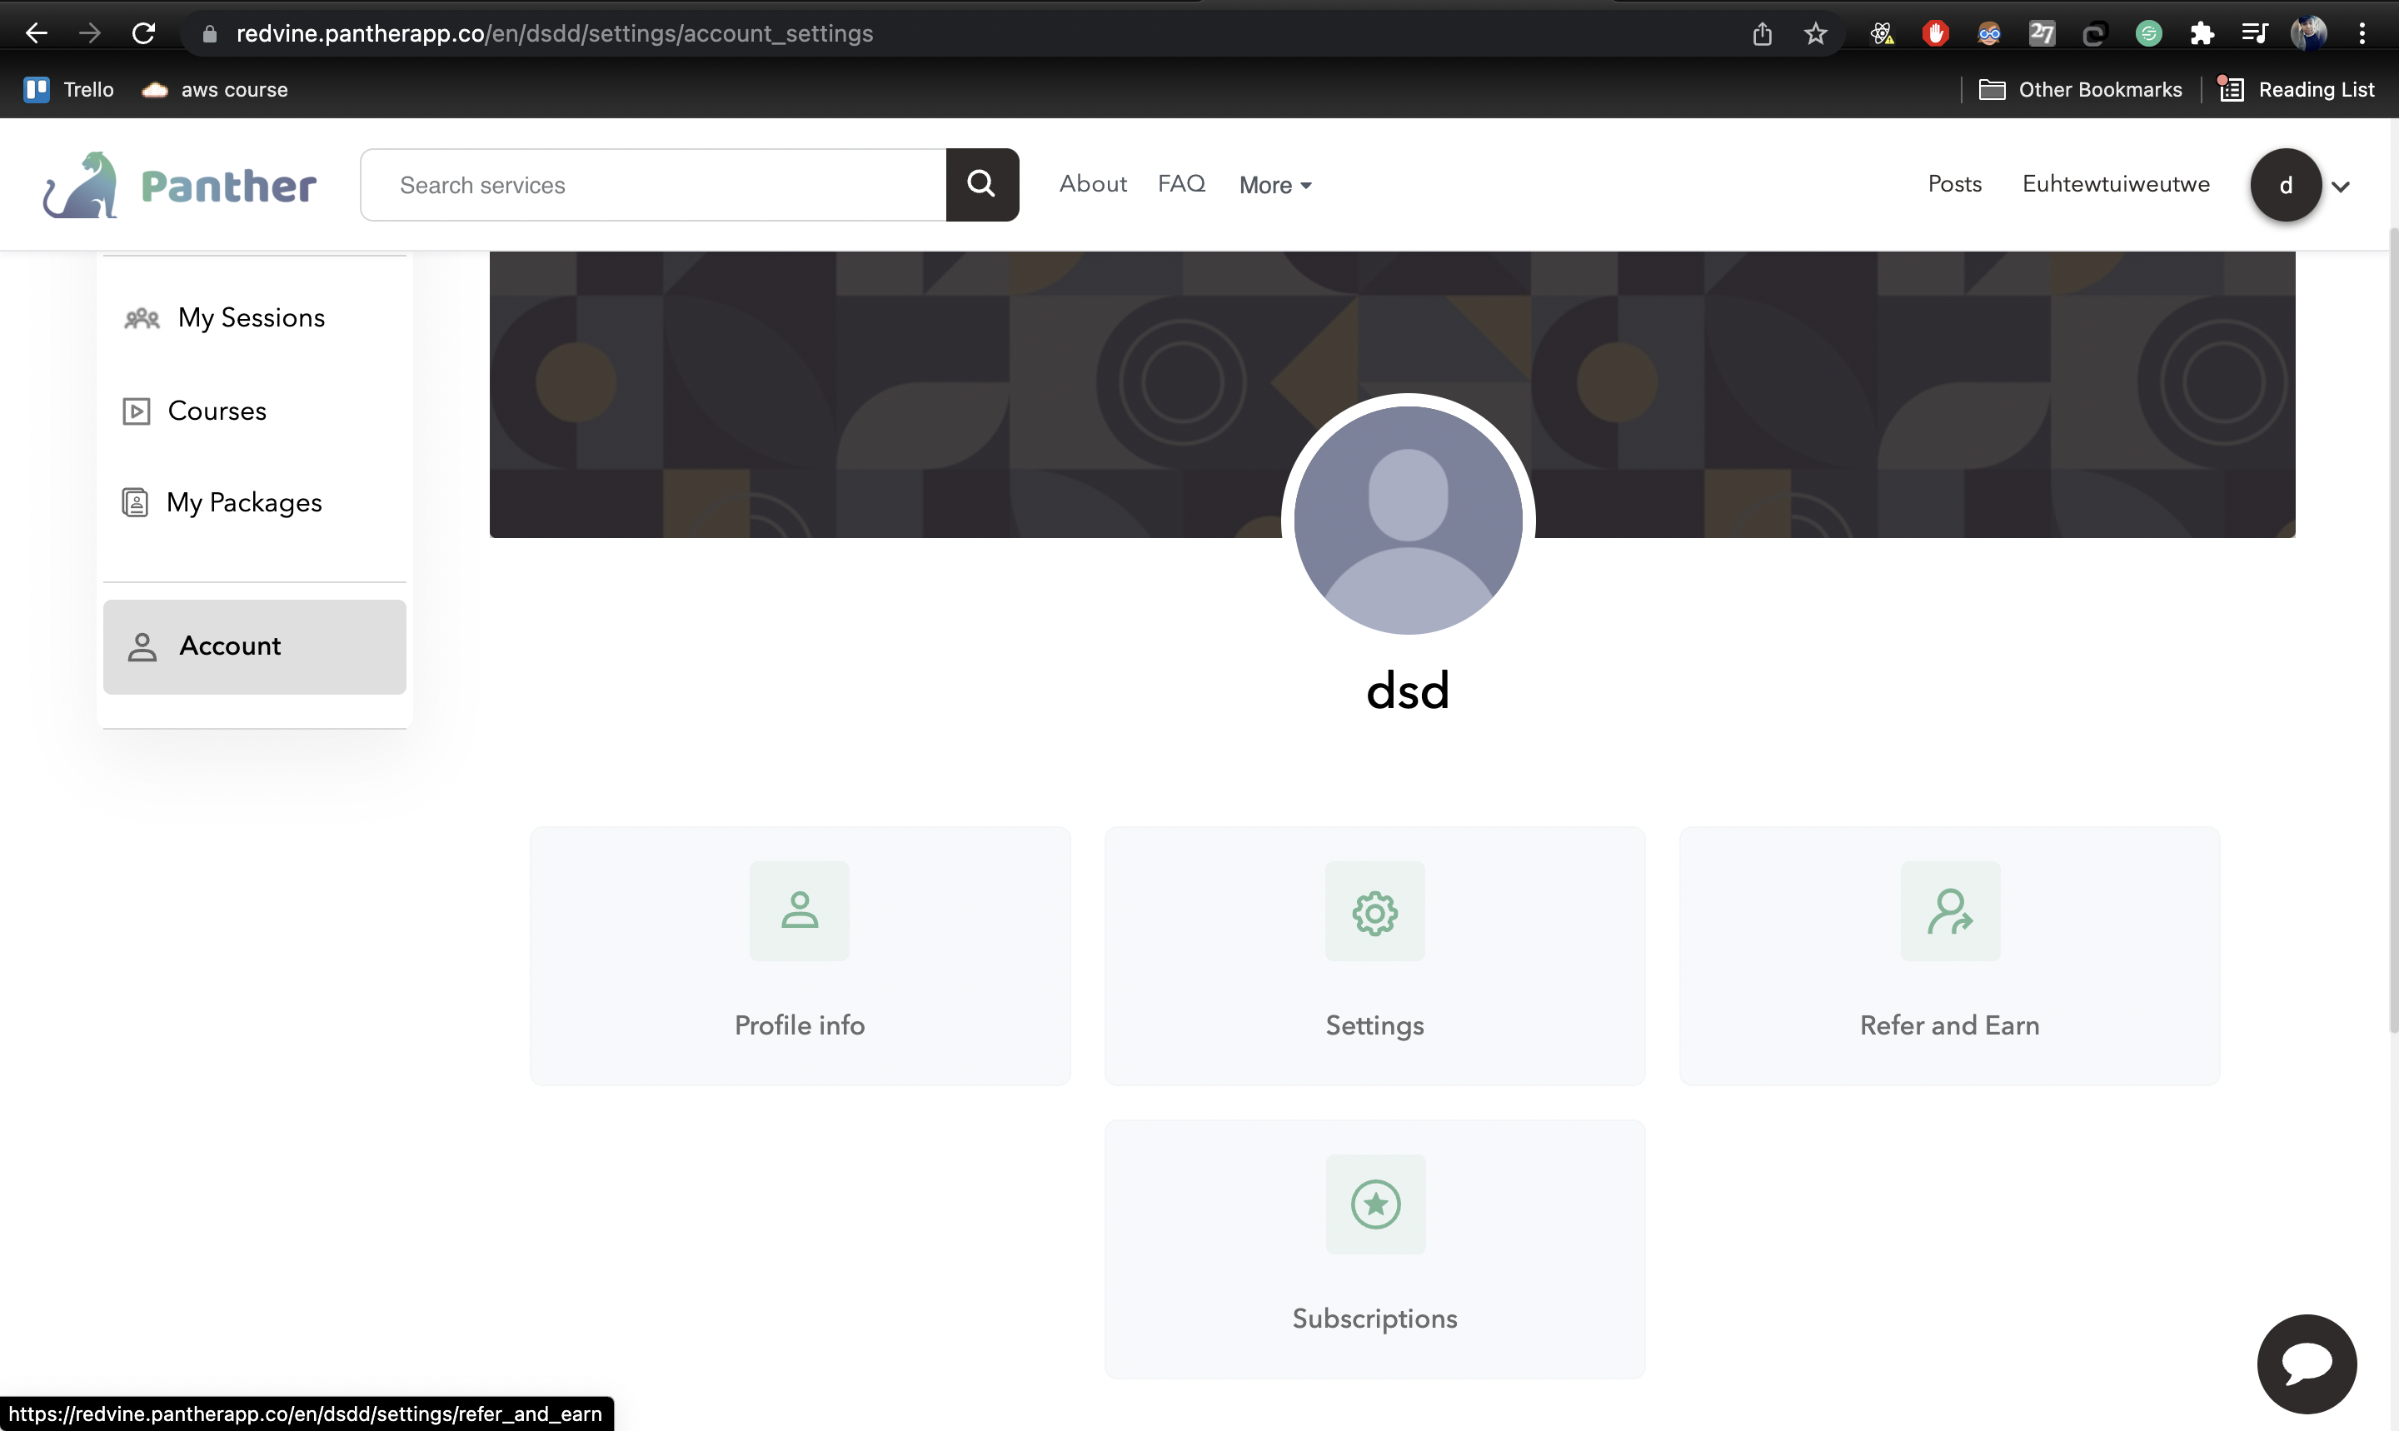2399x1431 pixels.
Task: Click the 'dsd' profile name
Action: [1408, 691]
